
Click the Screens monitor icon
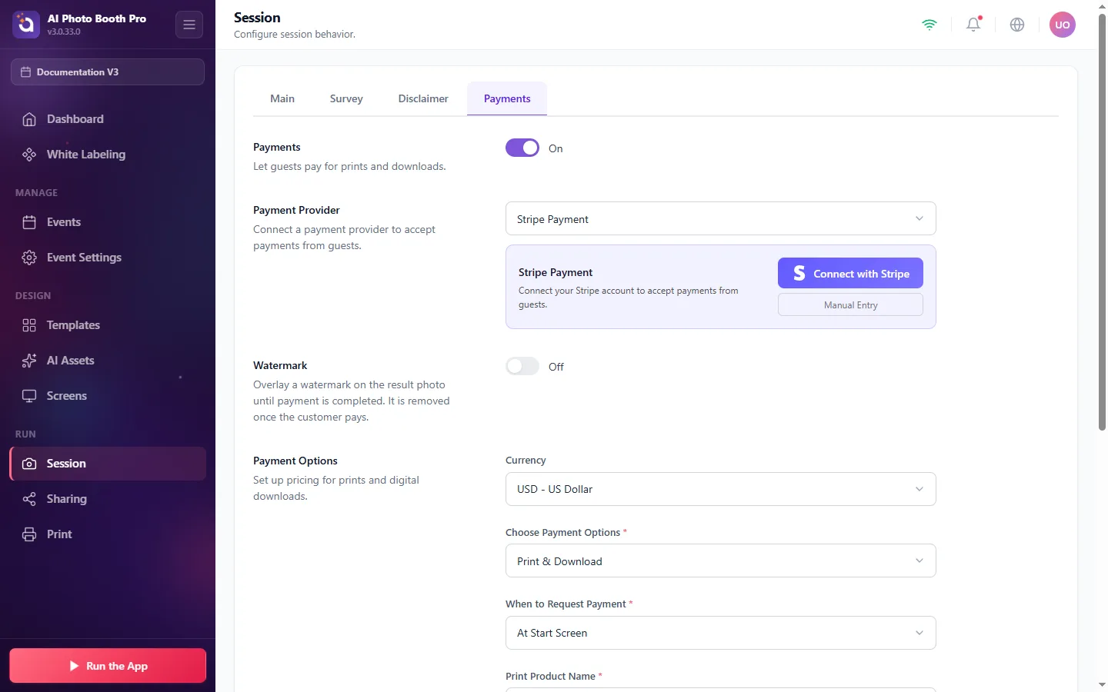pos(29,396)
